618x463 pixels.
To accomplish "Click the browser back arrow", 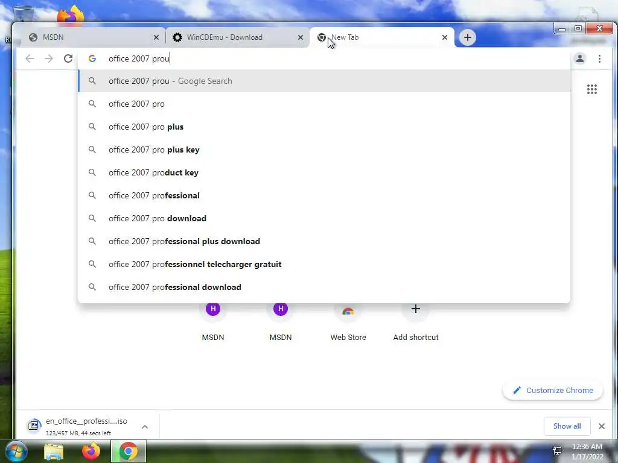I will (30, 58).
